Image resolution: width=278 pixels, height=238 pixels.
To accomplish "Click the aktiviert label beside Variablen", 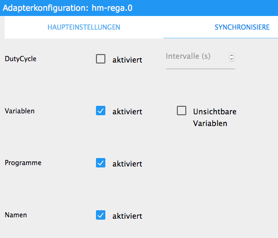I will click(127, 111).
